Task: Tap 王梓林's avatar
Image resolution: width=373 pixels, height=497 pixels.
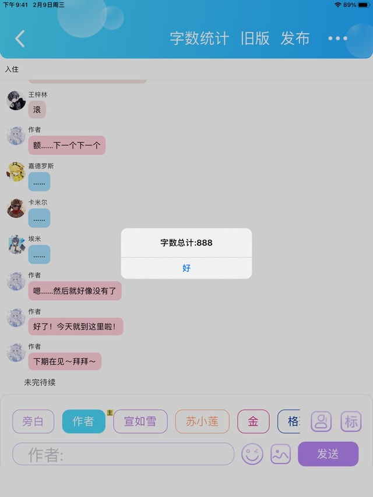Action: point(16,100)
